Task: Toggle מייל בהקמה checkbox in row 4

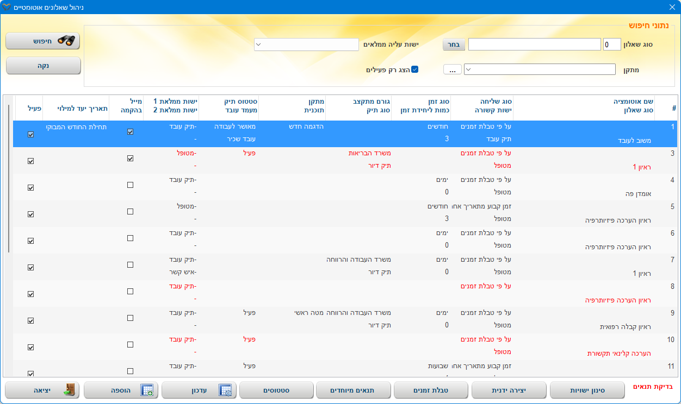Action: pos(130,185)
